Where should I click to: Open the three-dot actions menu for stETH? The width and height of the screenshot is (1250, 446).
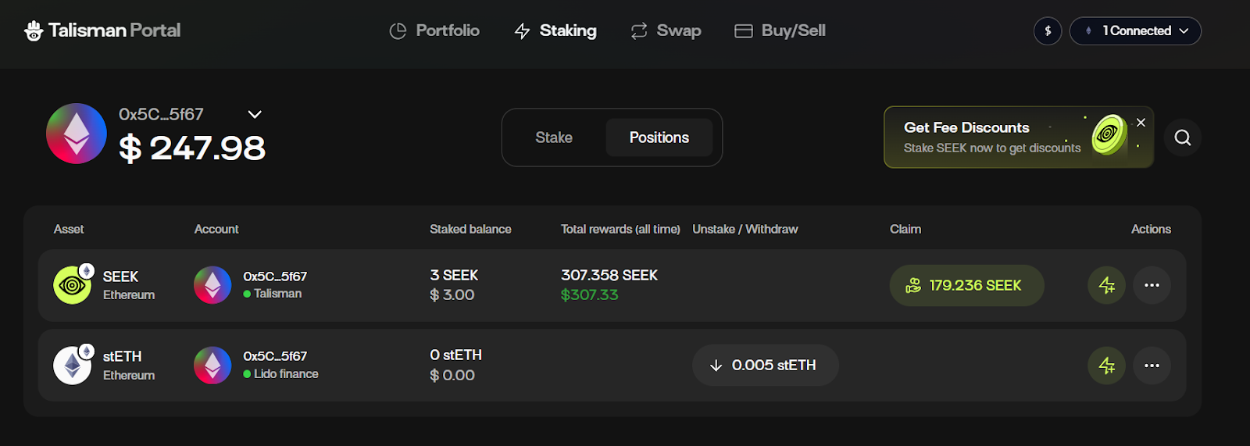(1152, 366)
